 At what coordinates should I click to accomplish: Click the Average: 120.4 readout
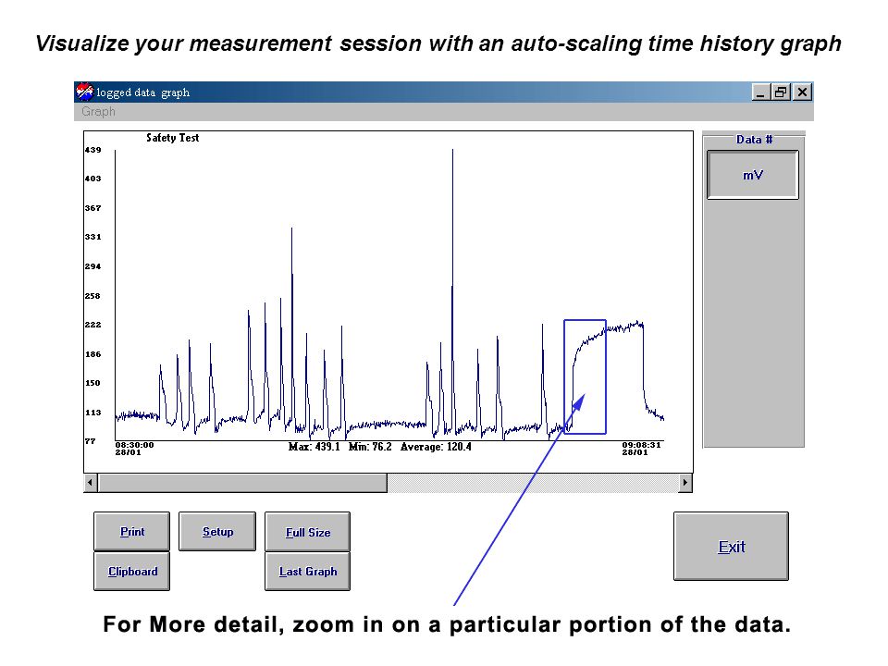(x=436, y=447)
